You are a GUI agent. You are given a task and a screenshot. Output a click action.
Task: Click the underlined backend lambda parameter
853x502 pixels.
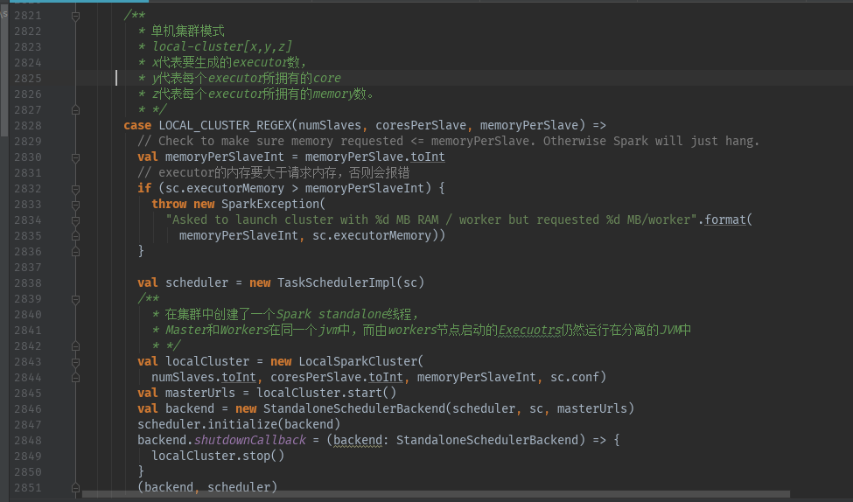[358, 440]
